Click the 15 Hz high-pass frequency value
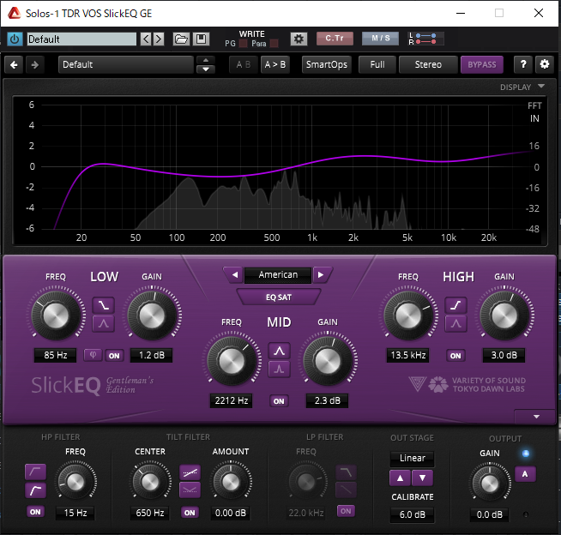The image size is (561, 535). [x=75, y=513]
